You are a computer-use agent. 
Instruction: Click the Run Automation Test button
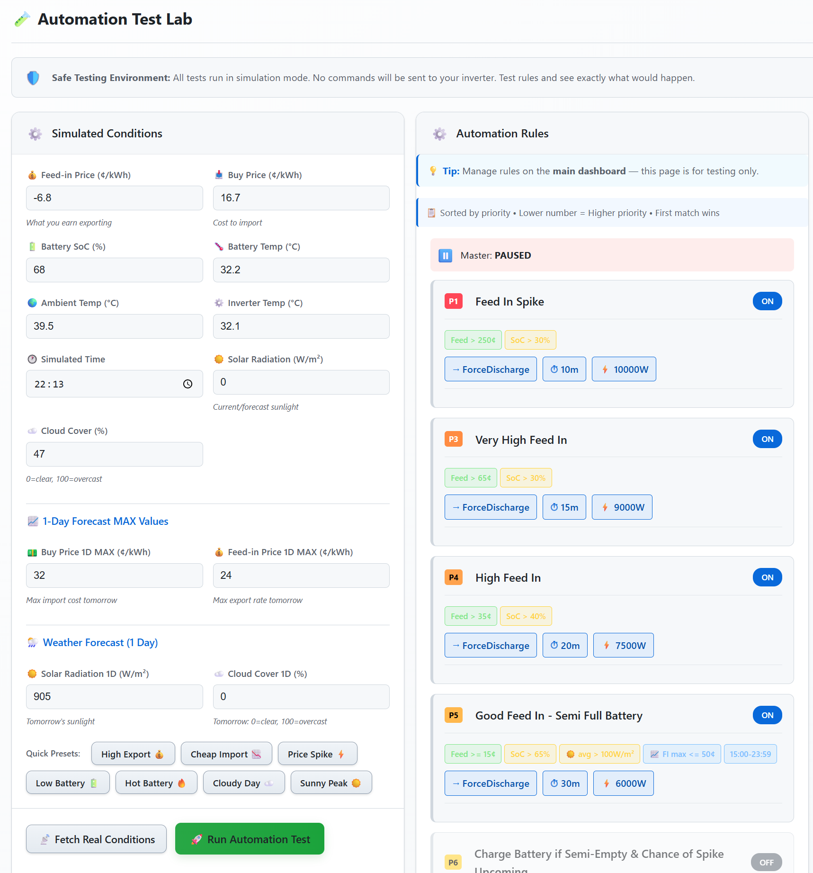(250, 839)
